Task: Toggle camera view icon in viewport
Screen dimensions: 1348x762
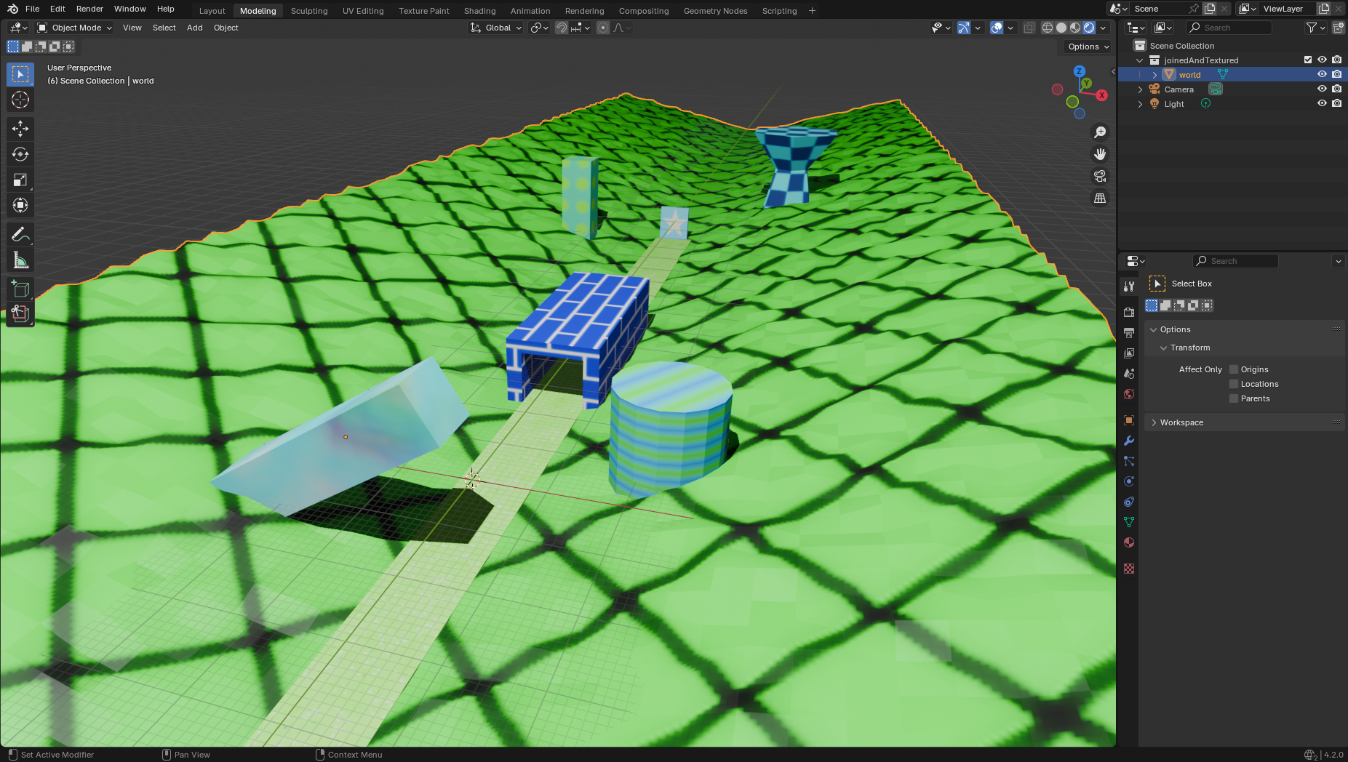Action: tap(1100, 176)
